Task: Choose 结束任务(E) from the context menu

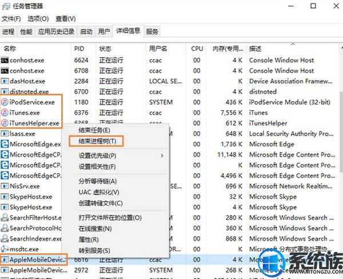Action: pos(94,130)
